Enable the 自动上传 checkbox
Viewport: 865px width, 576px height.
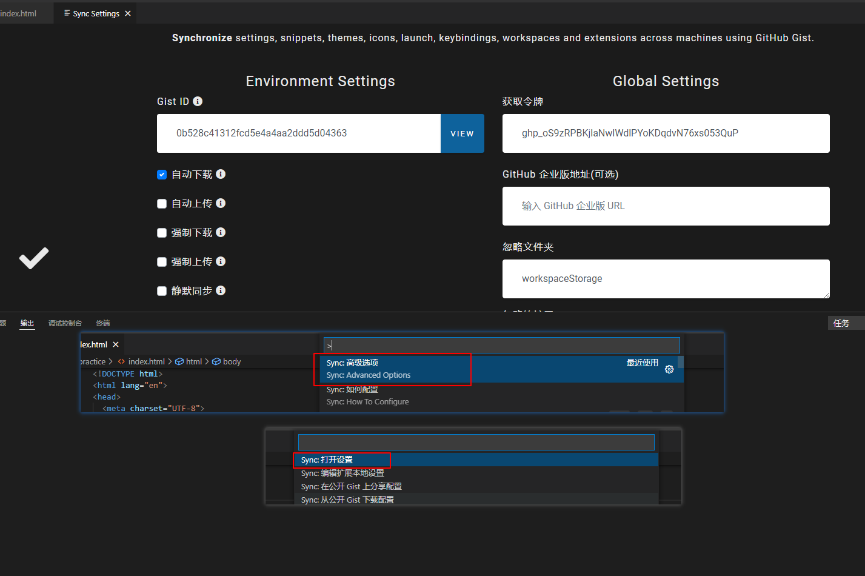point(162,204)
